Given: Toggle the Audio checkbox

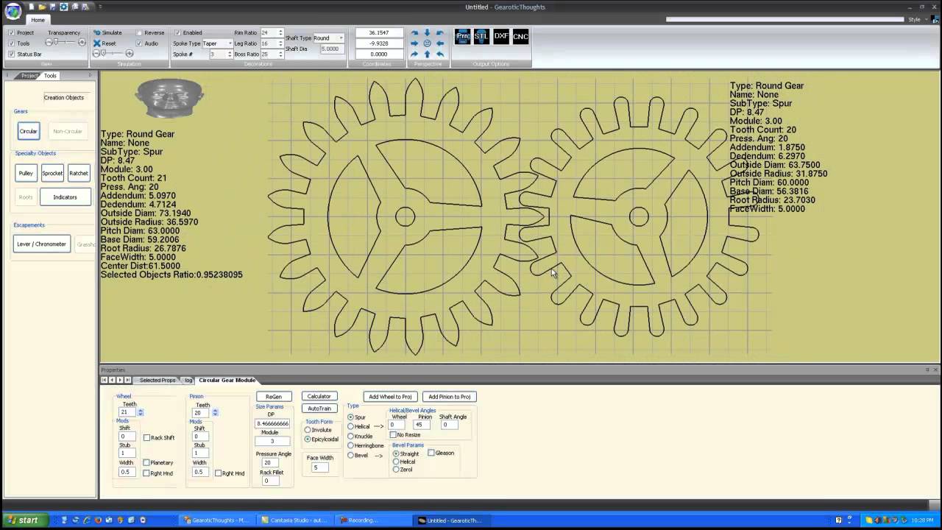Looking at the screenshot, I should [x=138, y=43].
